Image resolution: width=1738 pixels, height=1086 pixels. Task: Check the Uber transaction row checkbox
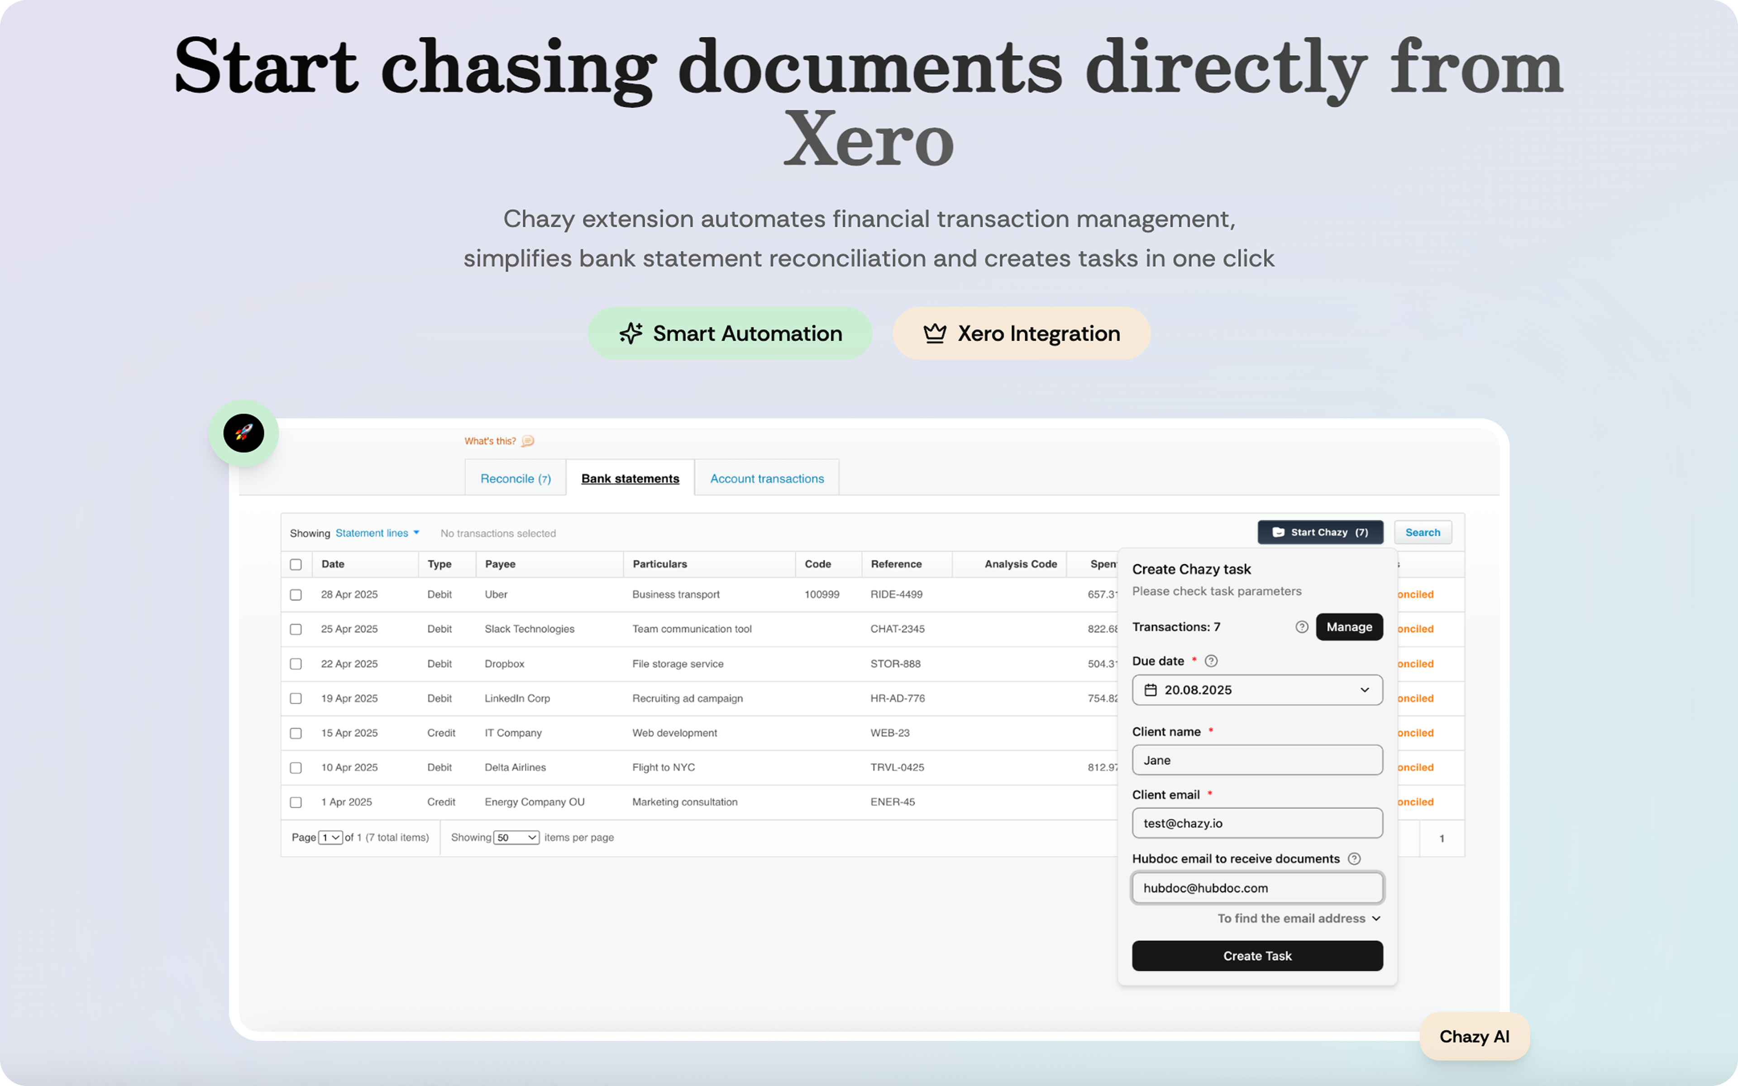(x=296, y=595)
